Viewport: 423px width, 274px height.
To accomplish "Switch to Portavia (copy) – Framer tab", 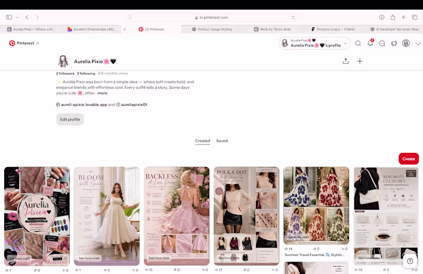I will [x=333, y=29].
